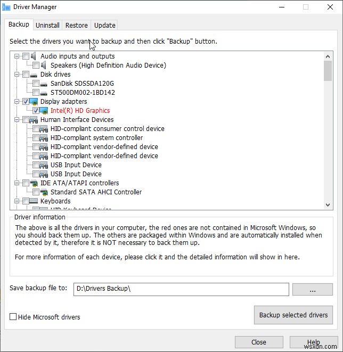Click Backup selected drivers button
343x352 pixels.
pos(293,315)
